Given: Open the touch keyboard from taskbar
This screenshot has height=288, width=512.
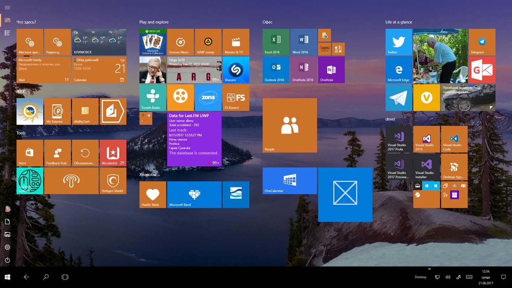Looking at the screenshot, I should coord(469,277).
